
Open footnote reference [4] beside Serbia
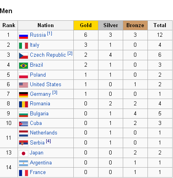tap(49, 141)
